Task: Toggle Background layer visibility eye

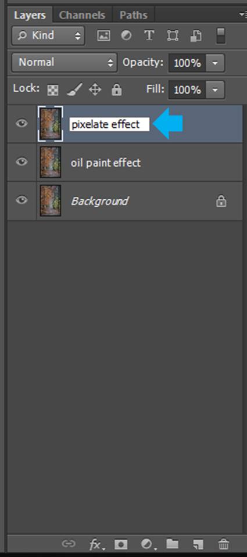Action: 22,200
